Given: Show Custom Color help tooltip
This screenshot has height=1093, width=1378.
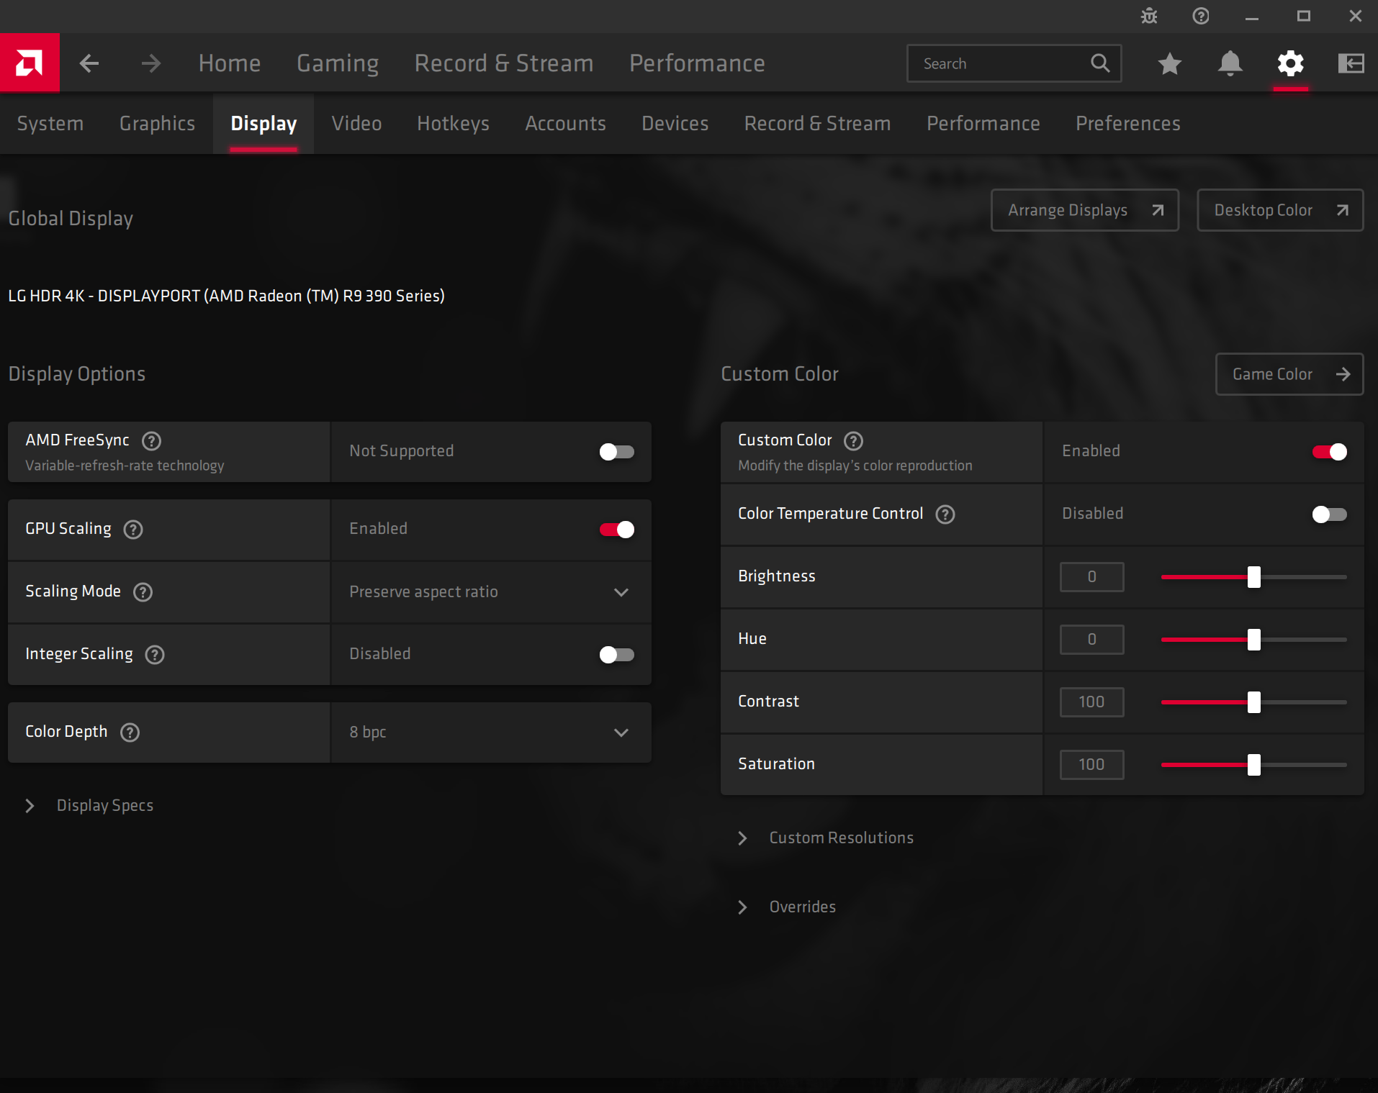Looking at the screenshot, I should (x=853, y=440).
